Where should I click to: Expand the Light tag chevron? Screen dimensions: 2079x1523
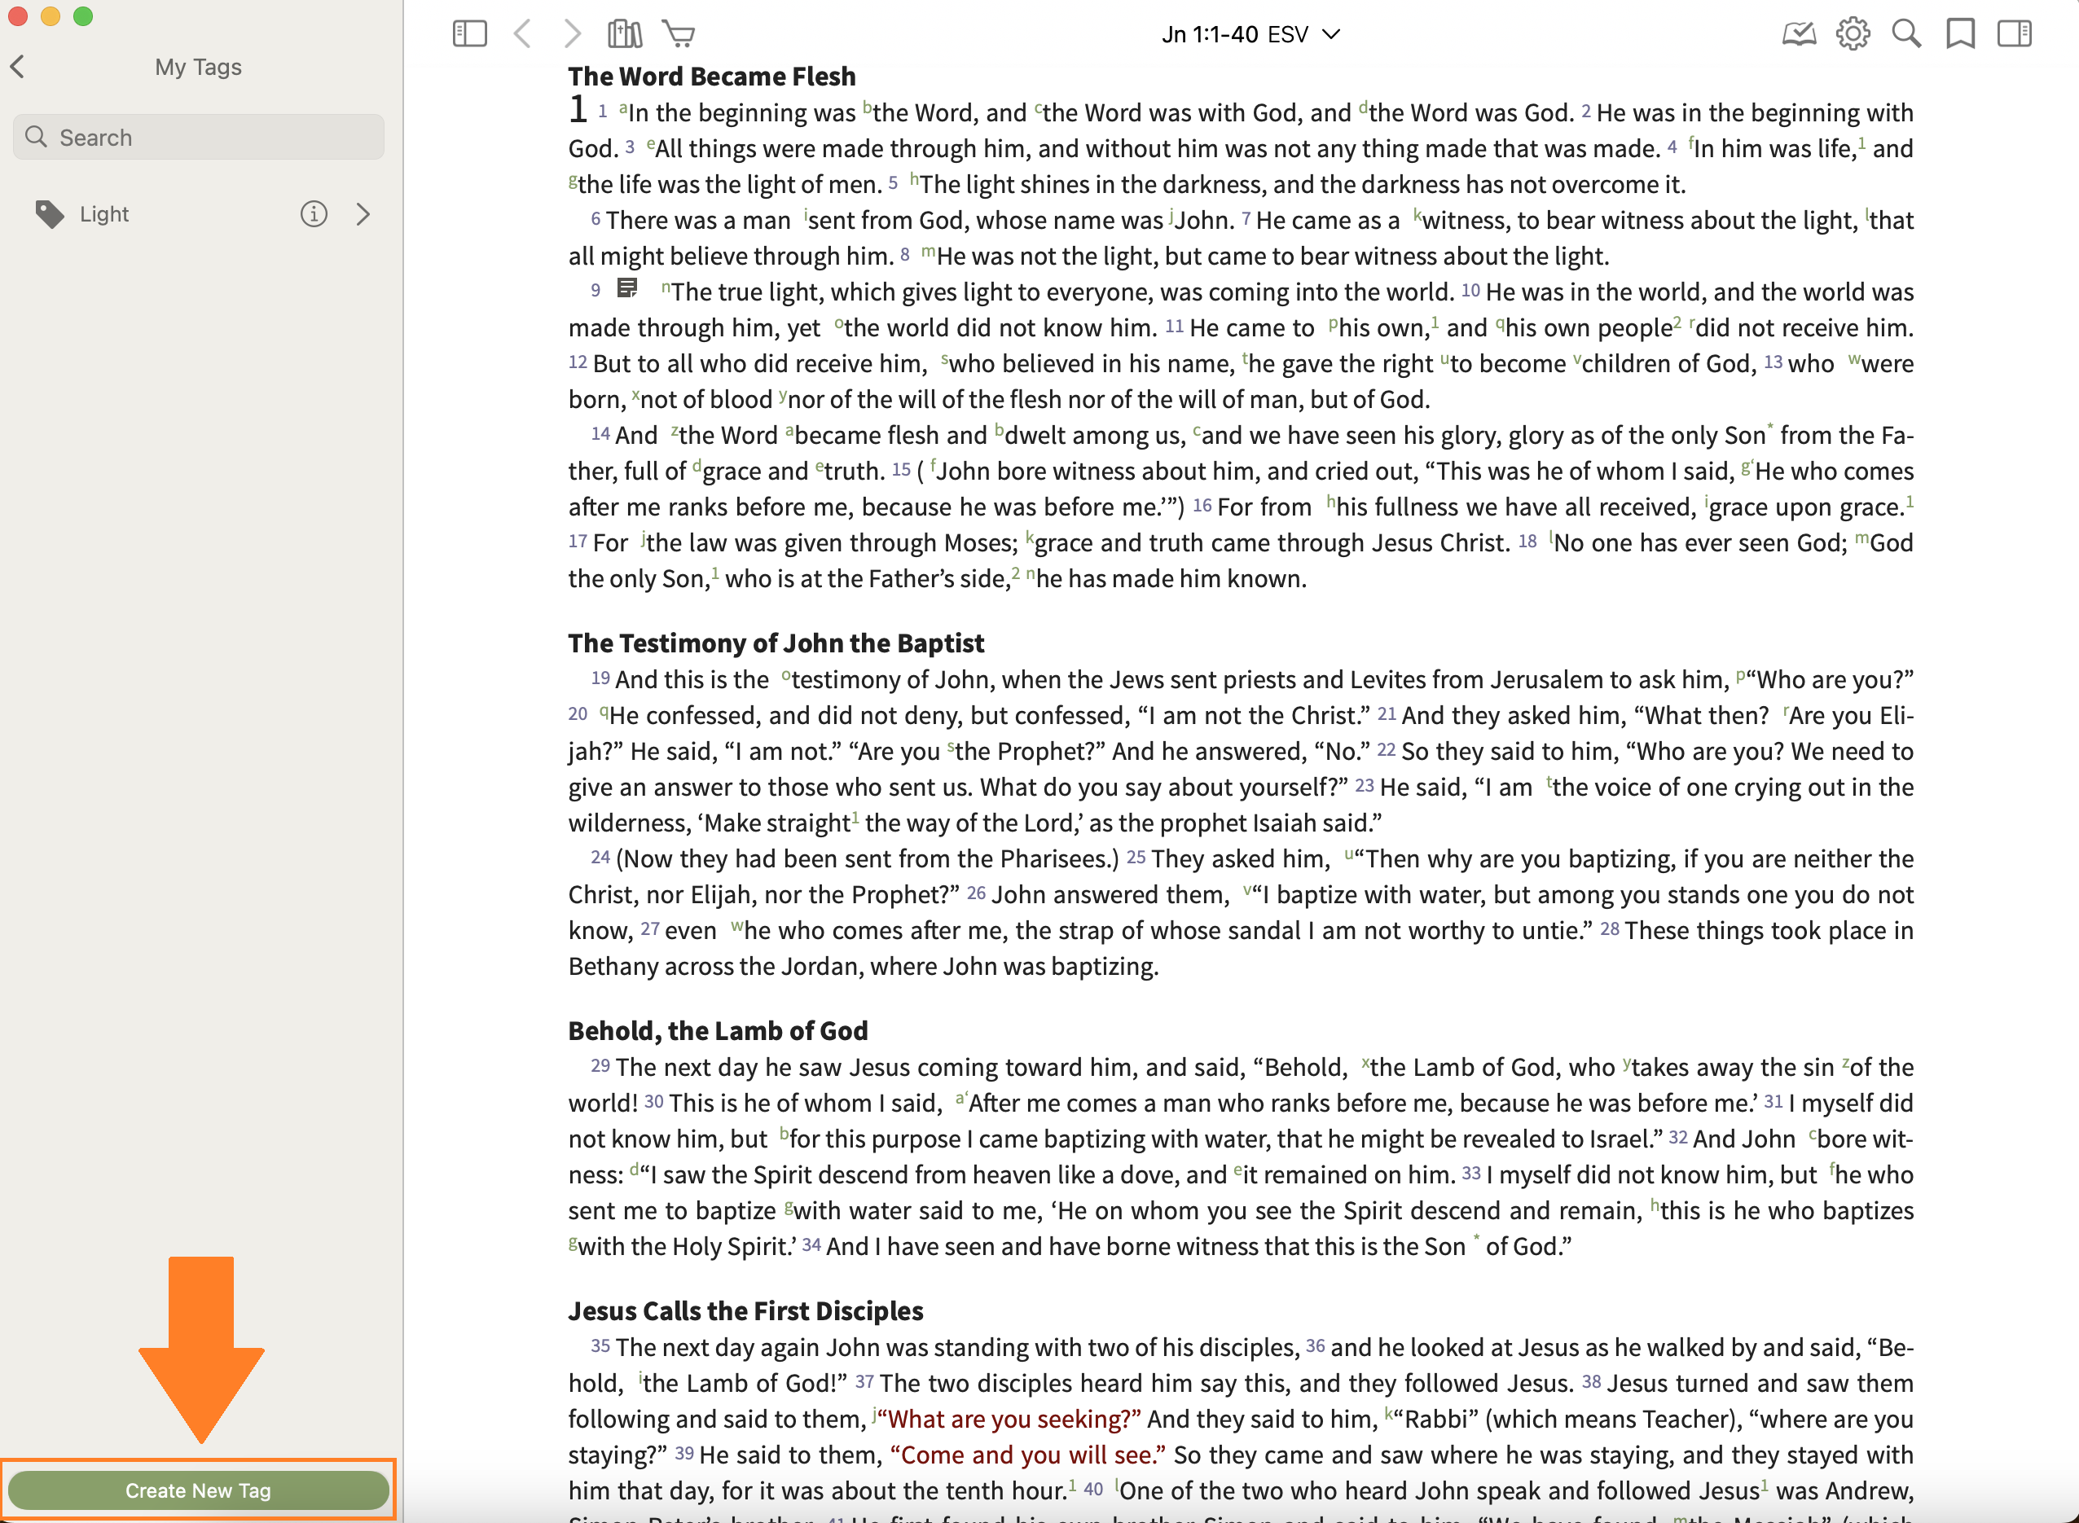click(363, 214)
